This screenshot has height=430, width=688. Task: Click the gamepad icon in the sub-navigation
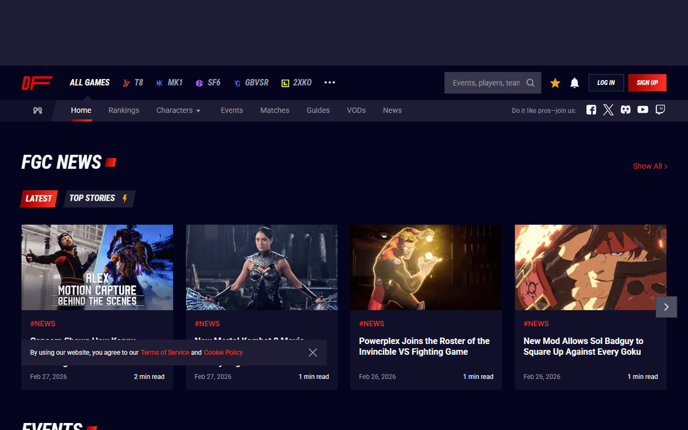[38, 111]
